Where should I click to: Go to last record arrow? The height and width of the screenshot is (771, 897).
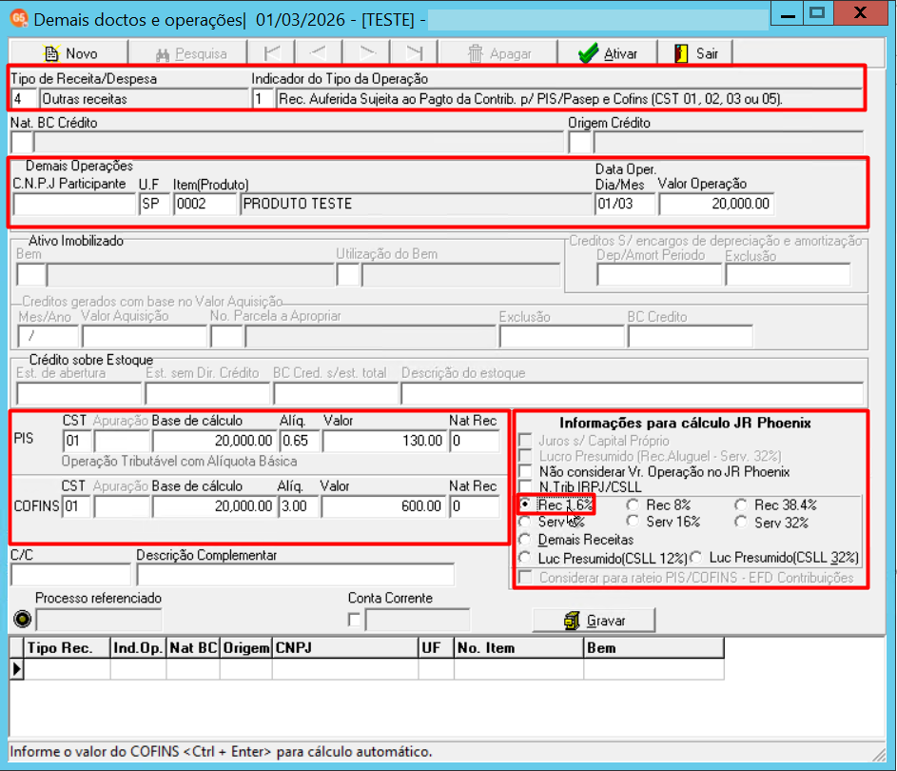coord(414,53)
